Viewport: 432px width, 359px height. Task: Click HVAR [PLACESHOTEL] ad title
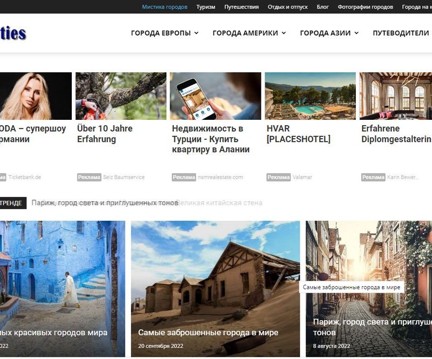(x=299, y=134)
